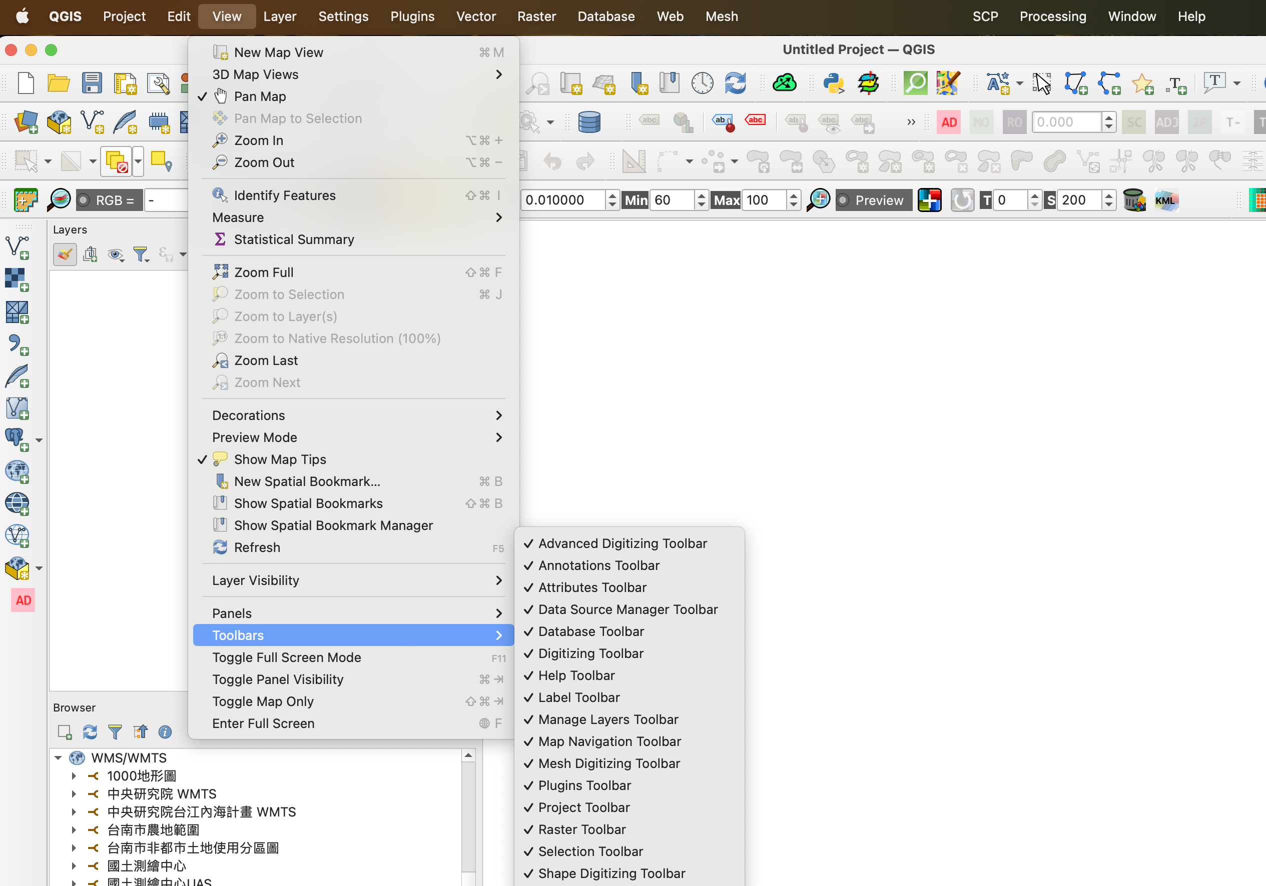Click Toggle Full Screen Mode entry
The height and width of the screenshot is (886, 1266).
click(x=287, y=657)
